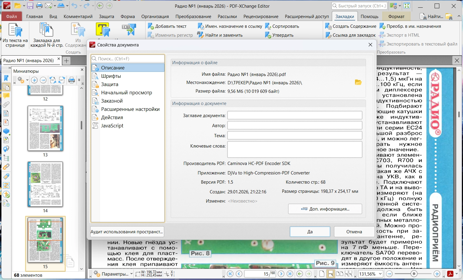Click the Send by email envelope icon
The image size is (463, 280).
(x=48, y=6)
